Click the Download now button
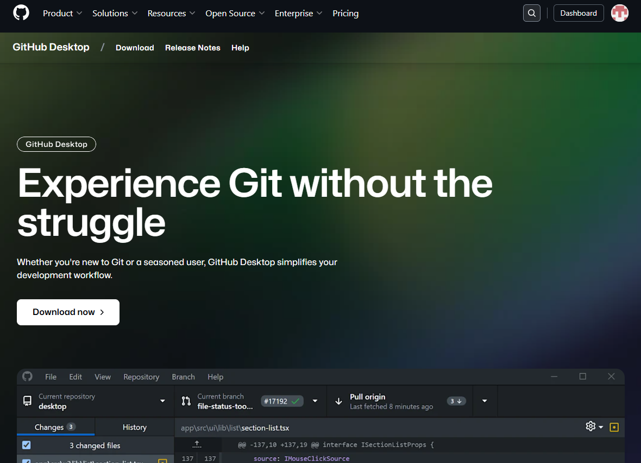 coord(68,312)
